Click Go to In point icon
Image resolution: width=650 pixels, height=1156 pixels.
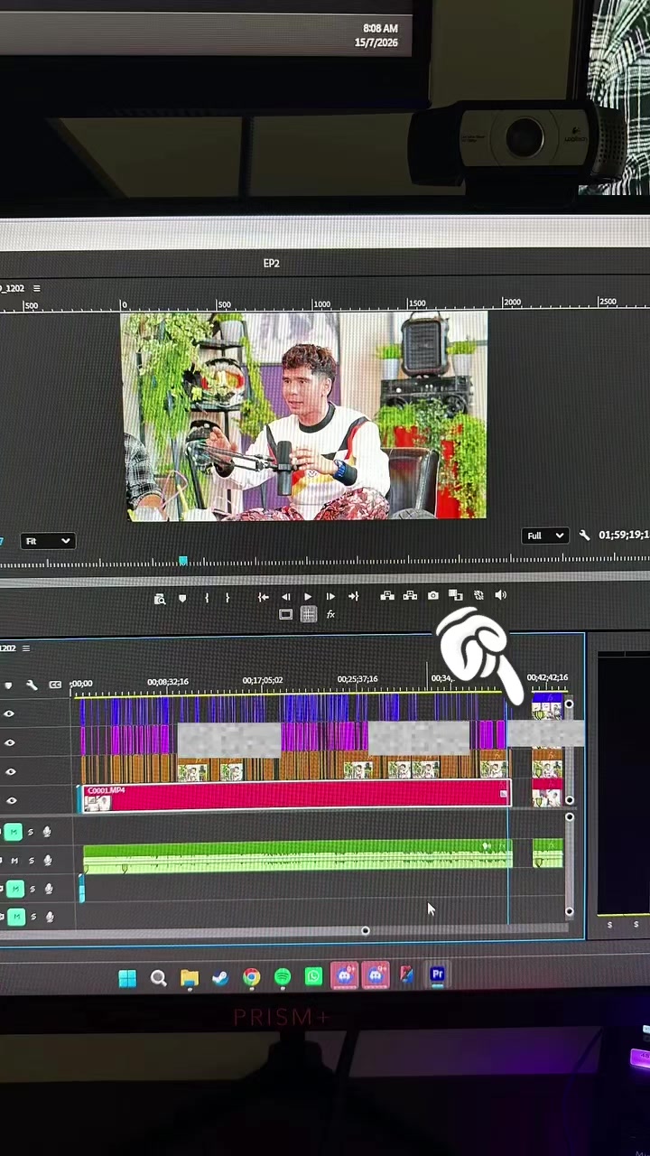pos(263,597)
